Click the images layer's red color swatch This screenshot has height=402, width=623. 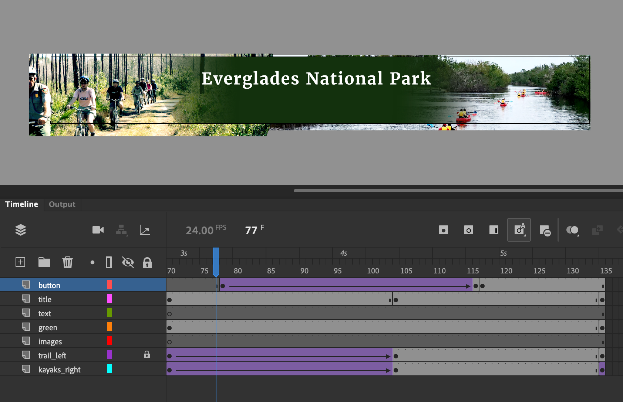(x=110, y=341)
